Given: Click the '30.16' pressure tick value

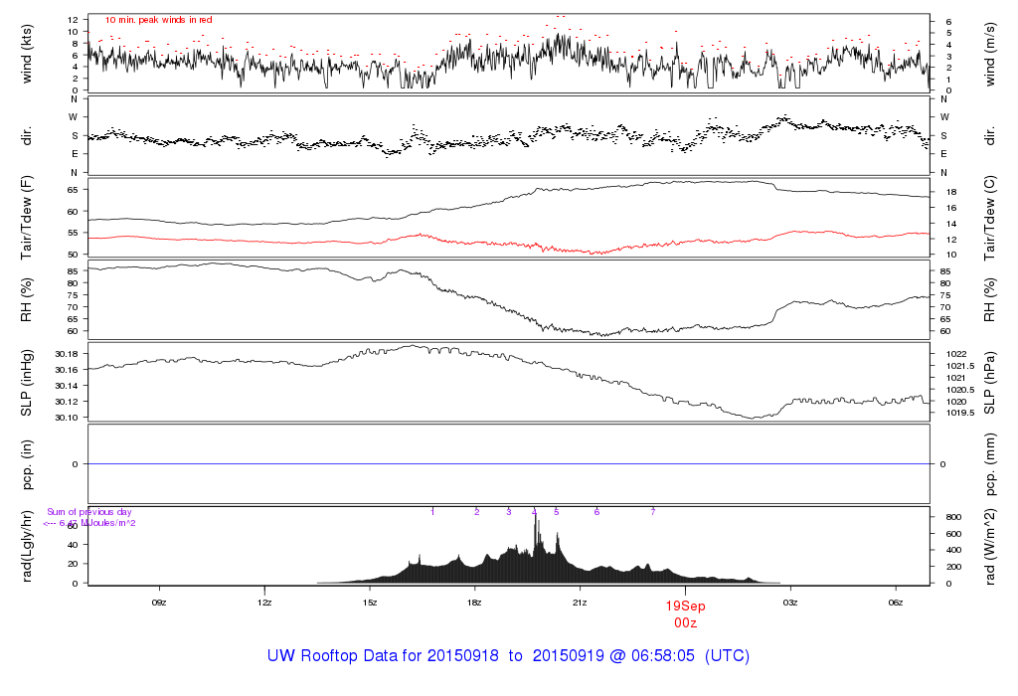Looking at the screenshot, I should click(x=67, y=370).
